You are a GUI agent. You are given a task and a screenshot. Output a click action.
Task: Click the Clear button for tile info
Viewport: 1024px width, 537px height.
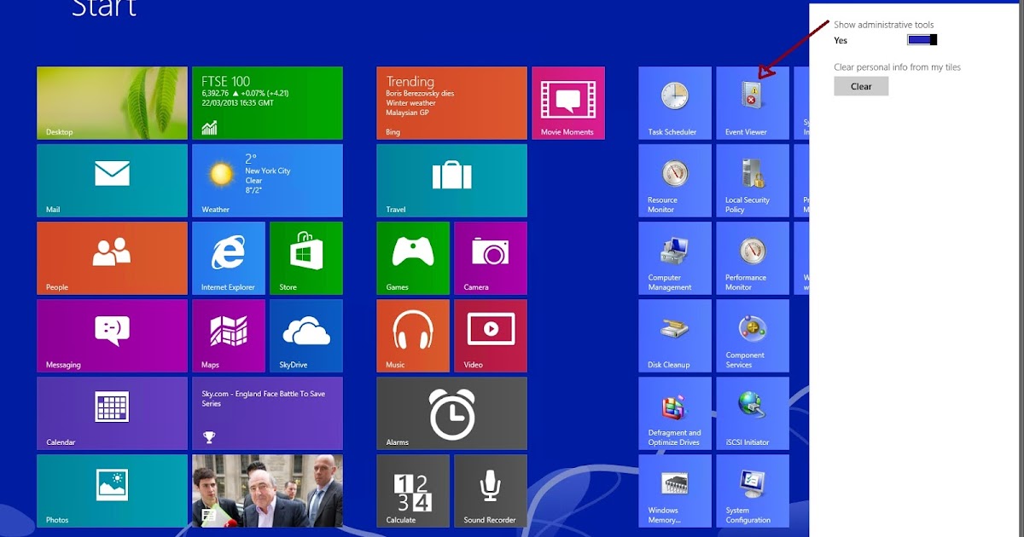coord(861,86)
